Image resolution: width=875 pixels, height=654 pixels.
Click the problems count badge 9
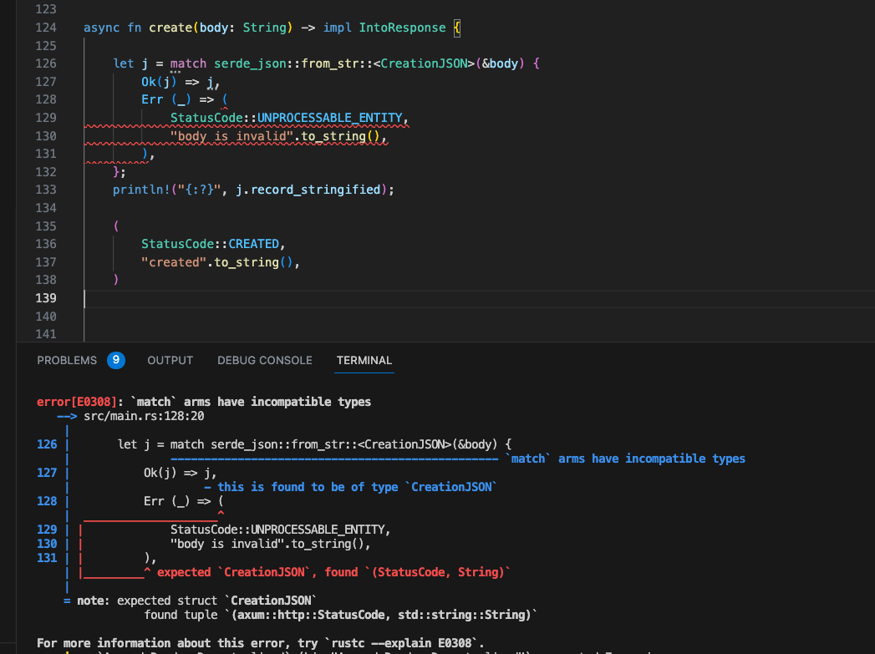[116, 360]
